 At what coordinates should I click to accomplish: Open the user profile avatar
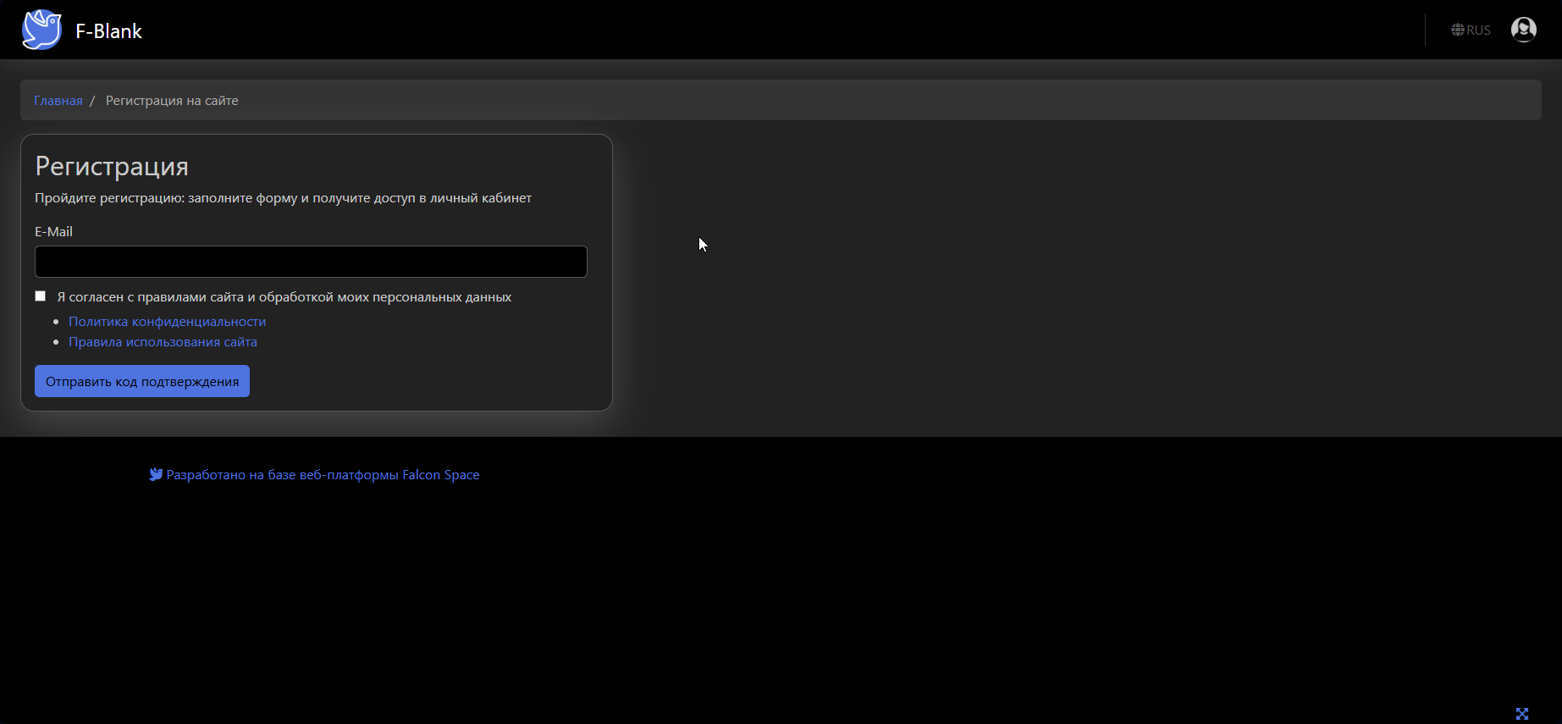pyautogui.click(x=1523, y=30)
